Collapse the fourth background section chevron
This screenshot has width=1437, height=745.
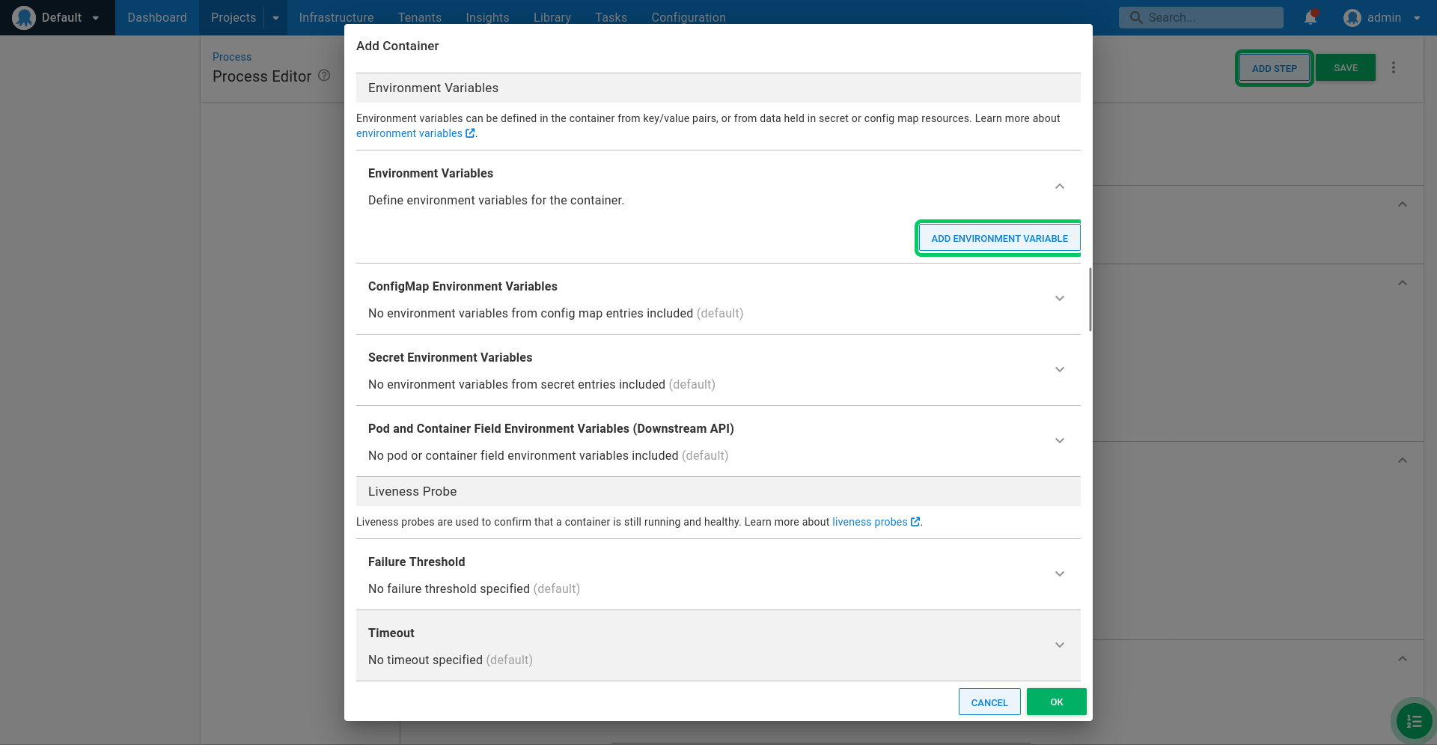tap(1403, 659)
